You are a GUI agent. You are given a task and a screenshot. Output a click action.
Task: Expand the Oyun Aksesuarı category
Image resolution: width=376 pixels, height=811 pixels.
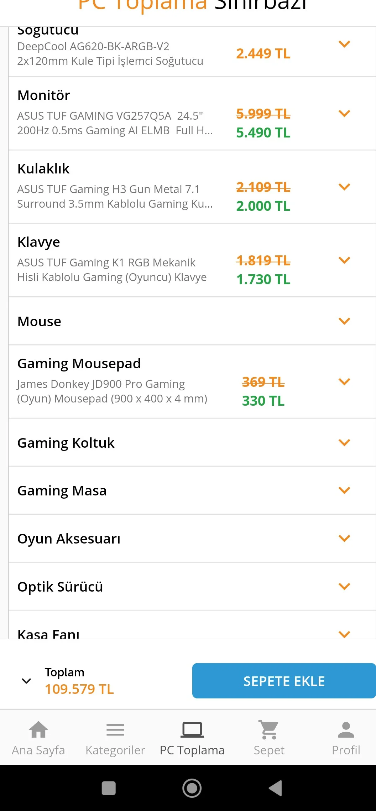click(344, 539)
